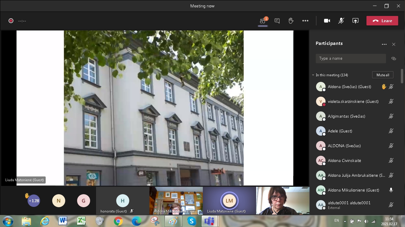Click the raise hand icon in toolbar
The height and width of the screenshot is (227, 405).
click(x=291, y=21)
